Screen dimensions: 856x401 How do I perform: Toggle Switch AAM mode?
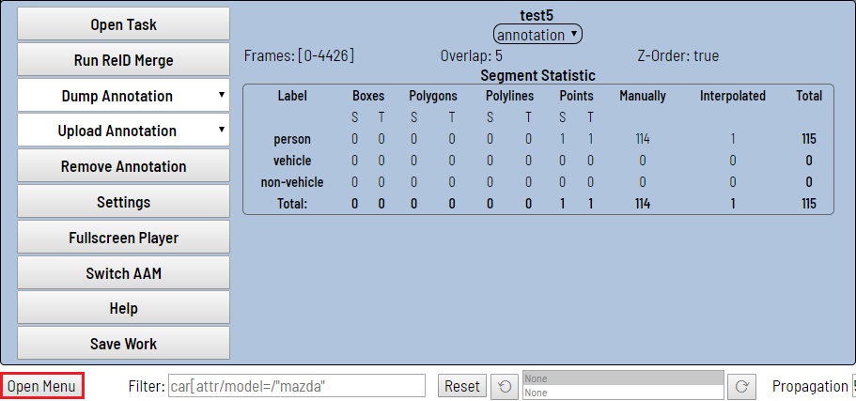(x=124, y=273)
